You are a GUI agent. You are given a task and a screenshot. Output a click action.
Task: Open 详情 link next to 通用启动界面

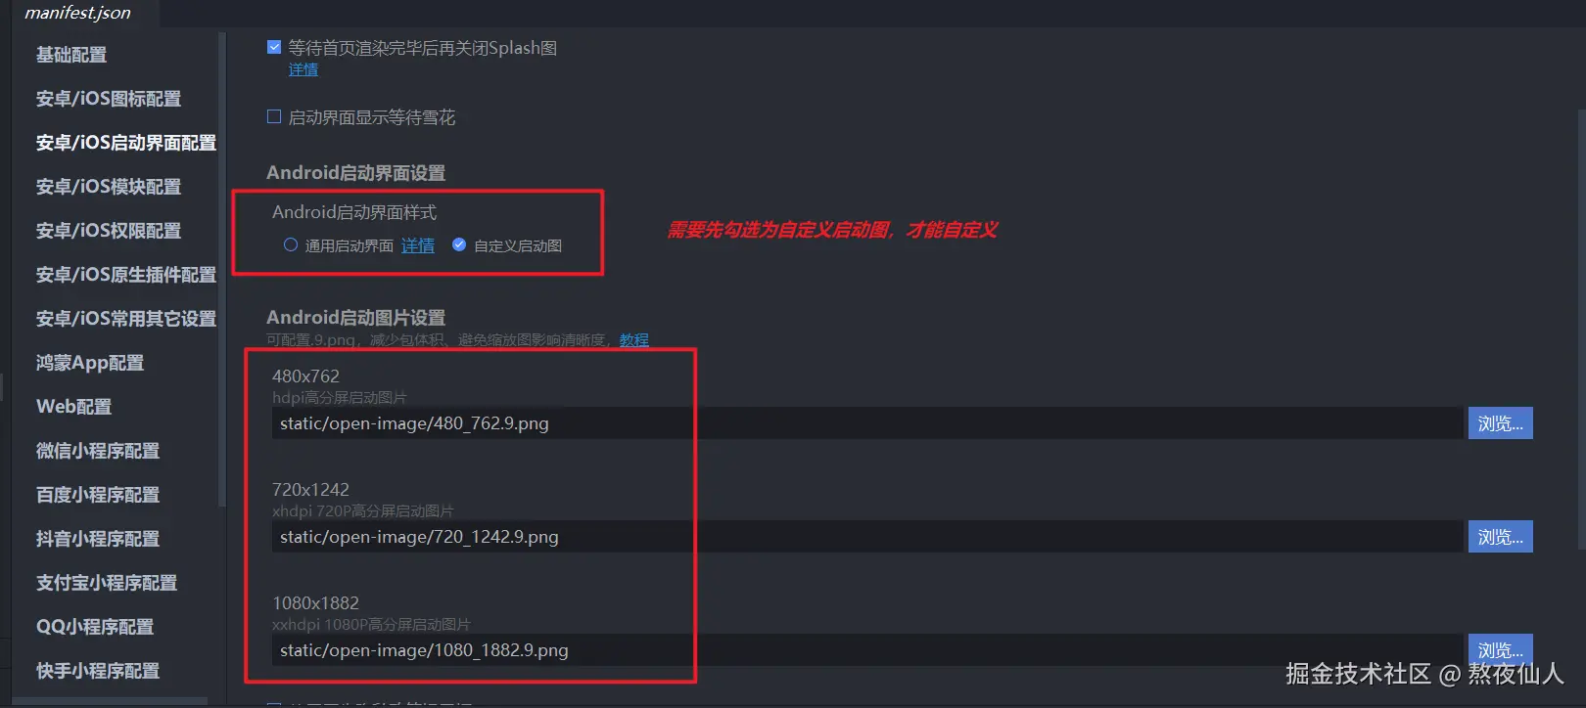(418, 245)
